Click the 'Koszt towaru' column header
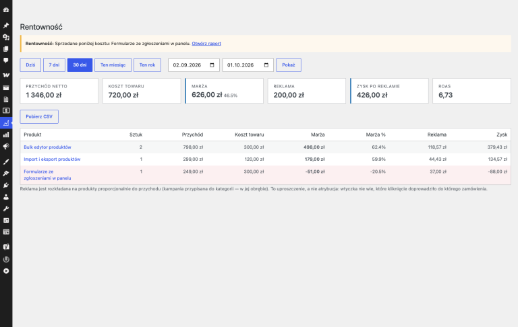This screenshot has width=518, height=327. tap(250, 135)
